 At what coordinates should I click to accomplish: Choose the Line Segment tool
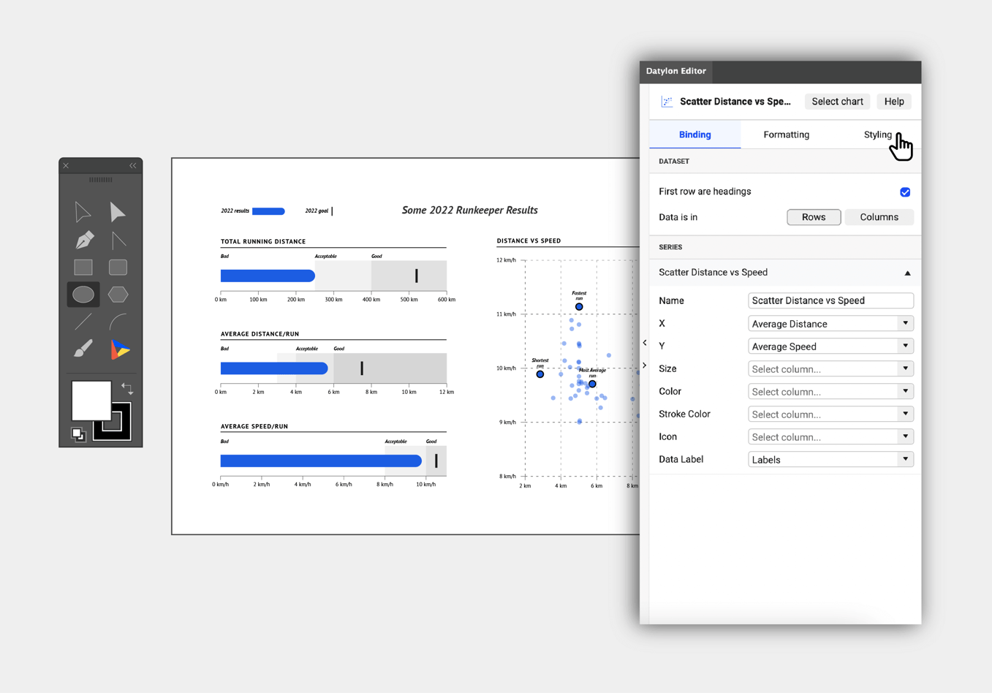83,322
